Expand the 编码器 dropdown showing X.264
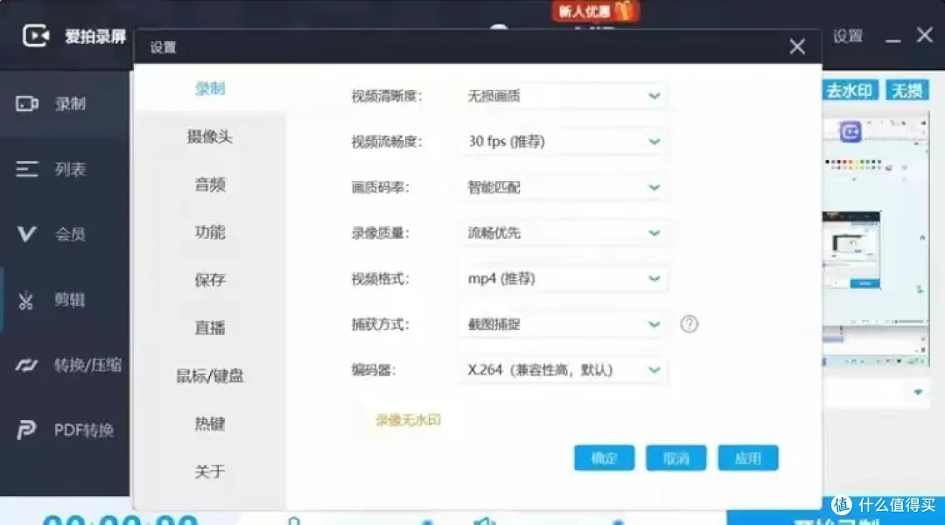 click(x=563, y=369)
